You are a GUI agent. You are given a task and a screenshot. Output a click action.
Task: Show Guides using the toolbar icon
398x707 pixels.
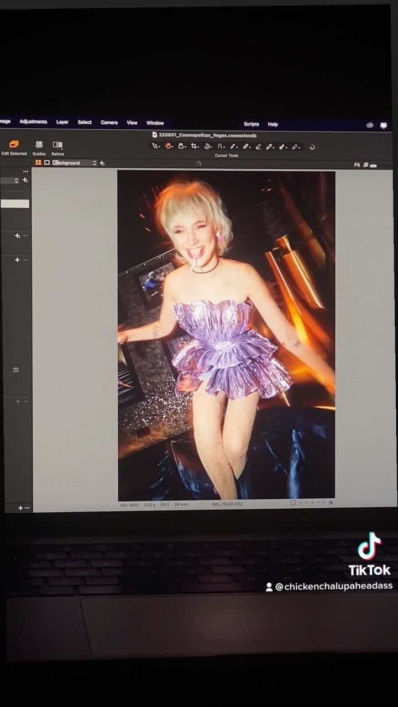[39, 145]
